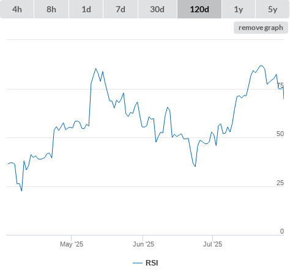Click the RSI dip in late June
This screenshot has height=279, width=290.
[x=195, y=166]
